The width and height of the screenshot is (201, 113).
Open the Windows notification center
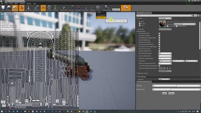198,111
